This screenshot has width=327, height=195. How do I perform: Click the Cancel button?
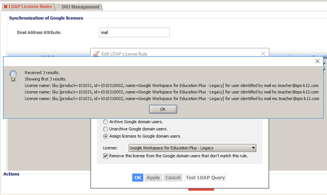[x=173, y=178]
